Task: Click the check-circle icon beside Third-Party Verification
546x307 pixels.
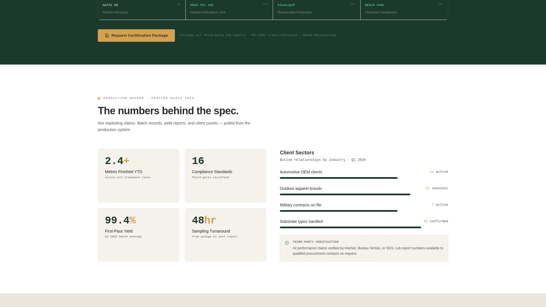Action: pos(287,243)
